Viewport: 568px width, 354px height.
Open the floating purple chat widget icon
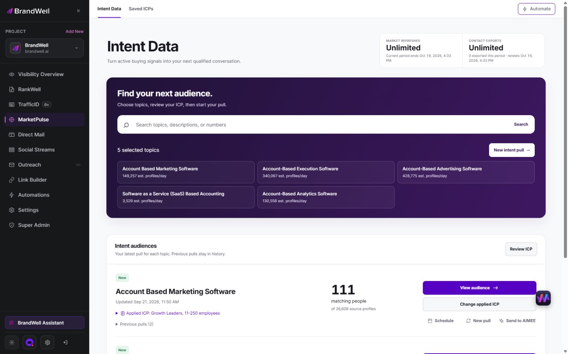(543, 298)
